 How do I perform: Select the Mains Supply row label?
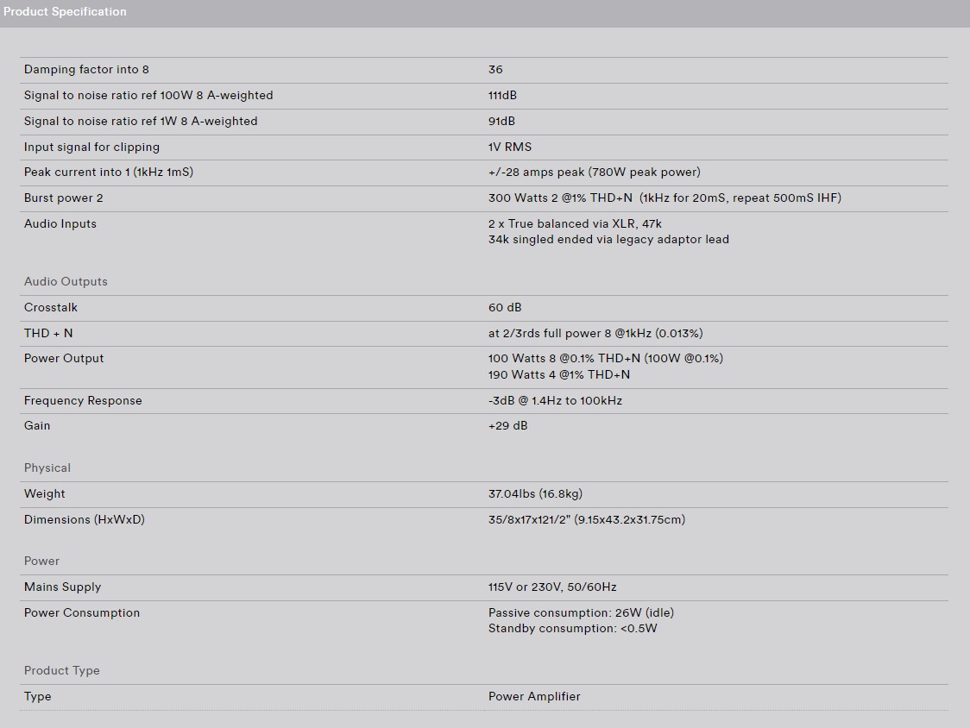point(62,587)
